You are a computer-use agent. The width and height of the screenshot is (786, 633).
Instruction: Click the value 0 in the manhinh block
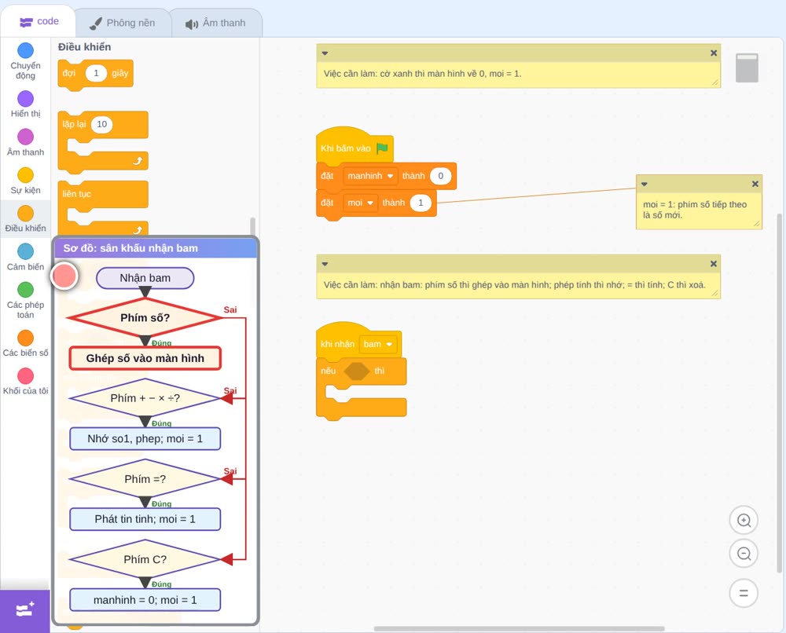coord(441,176)
